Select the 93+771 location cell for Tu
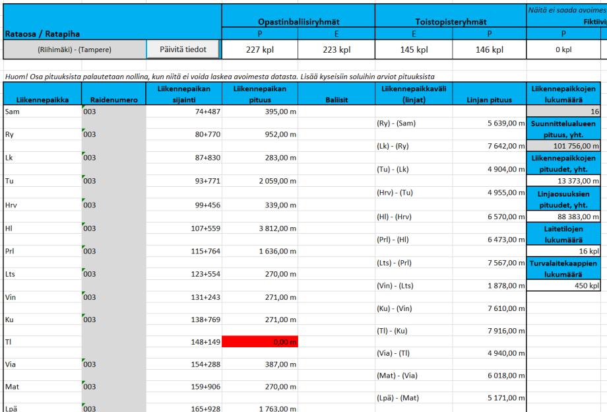 [x=184, y=181]
